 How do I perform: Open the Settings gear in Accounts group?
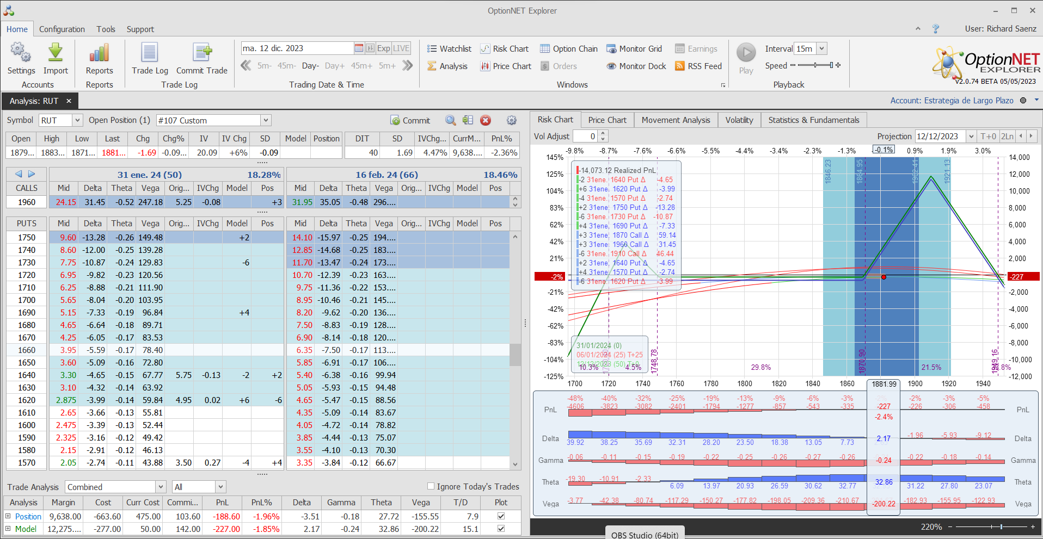tap(21, 59)
